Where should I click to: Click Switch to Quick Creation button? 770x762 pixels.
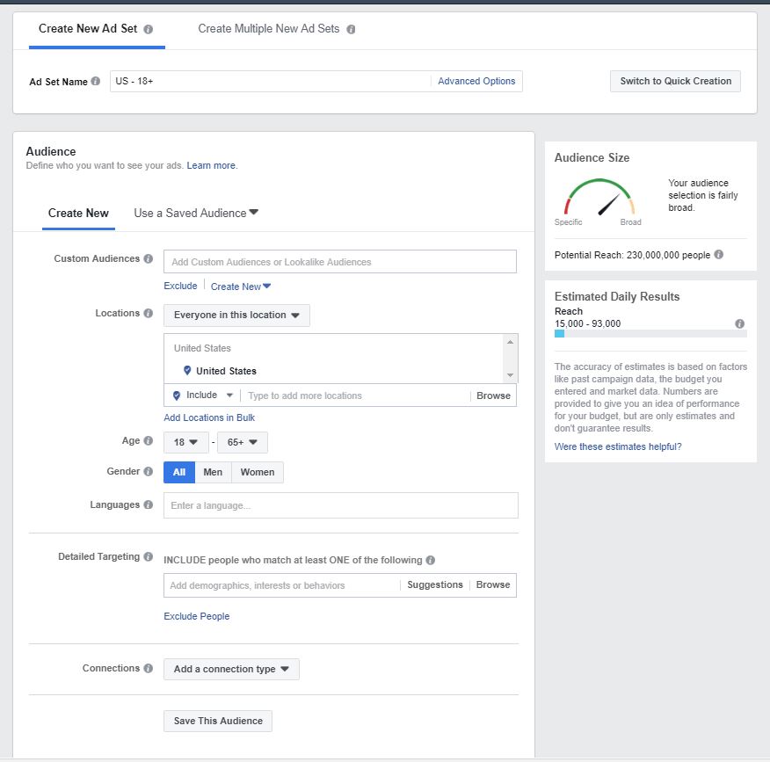[675, 82]
